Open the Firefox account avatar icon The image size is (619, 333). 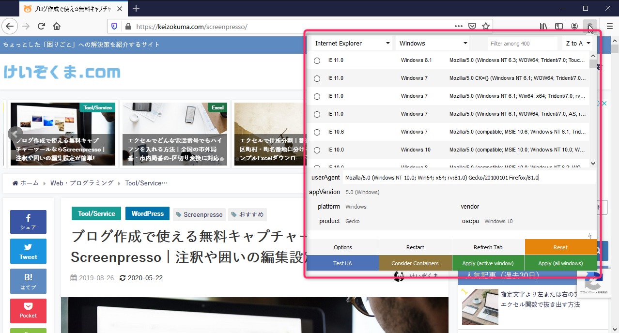coord(574,26)
